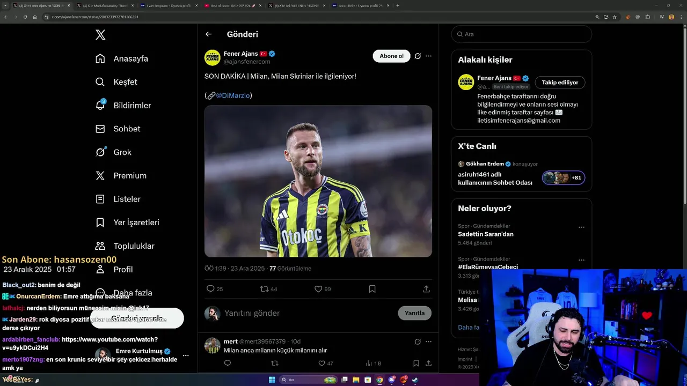Screen dimensions: 687x386
Task: Click the Ara search box on X
Action: (522, 34)
